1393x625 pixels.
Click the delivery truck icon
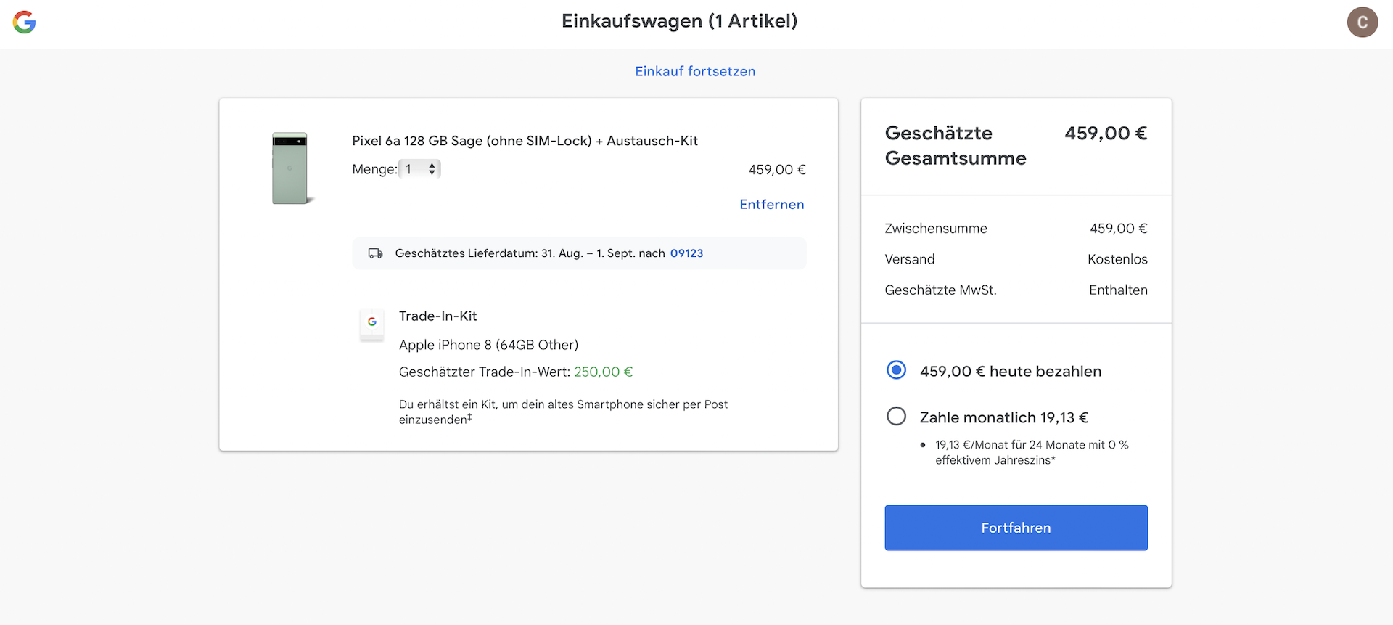point(375,253)
